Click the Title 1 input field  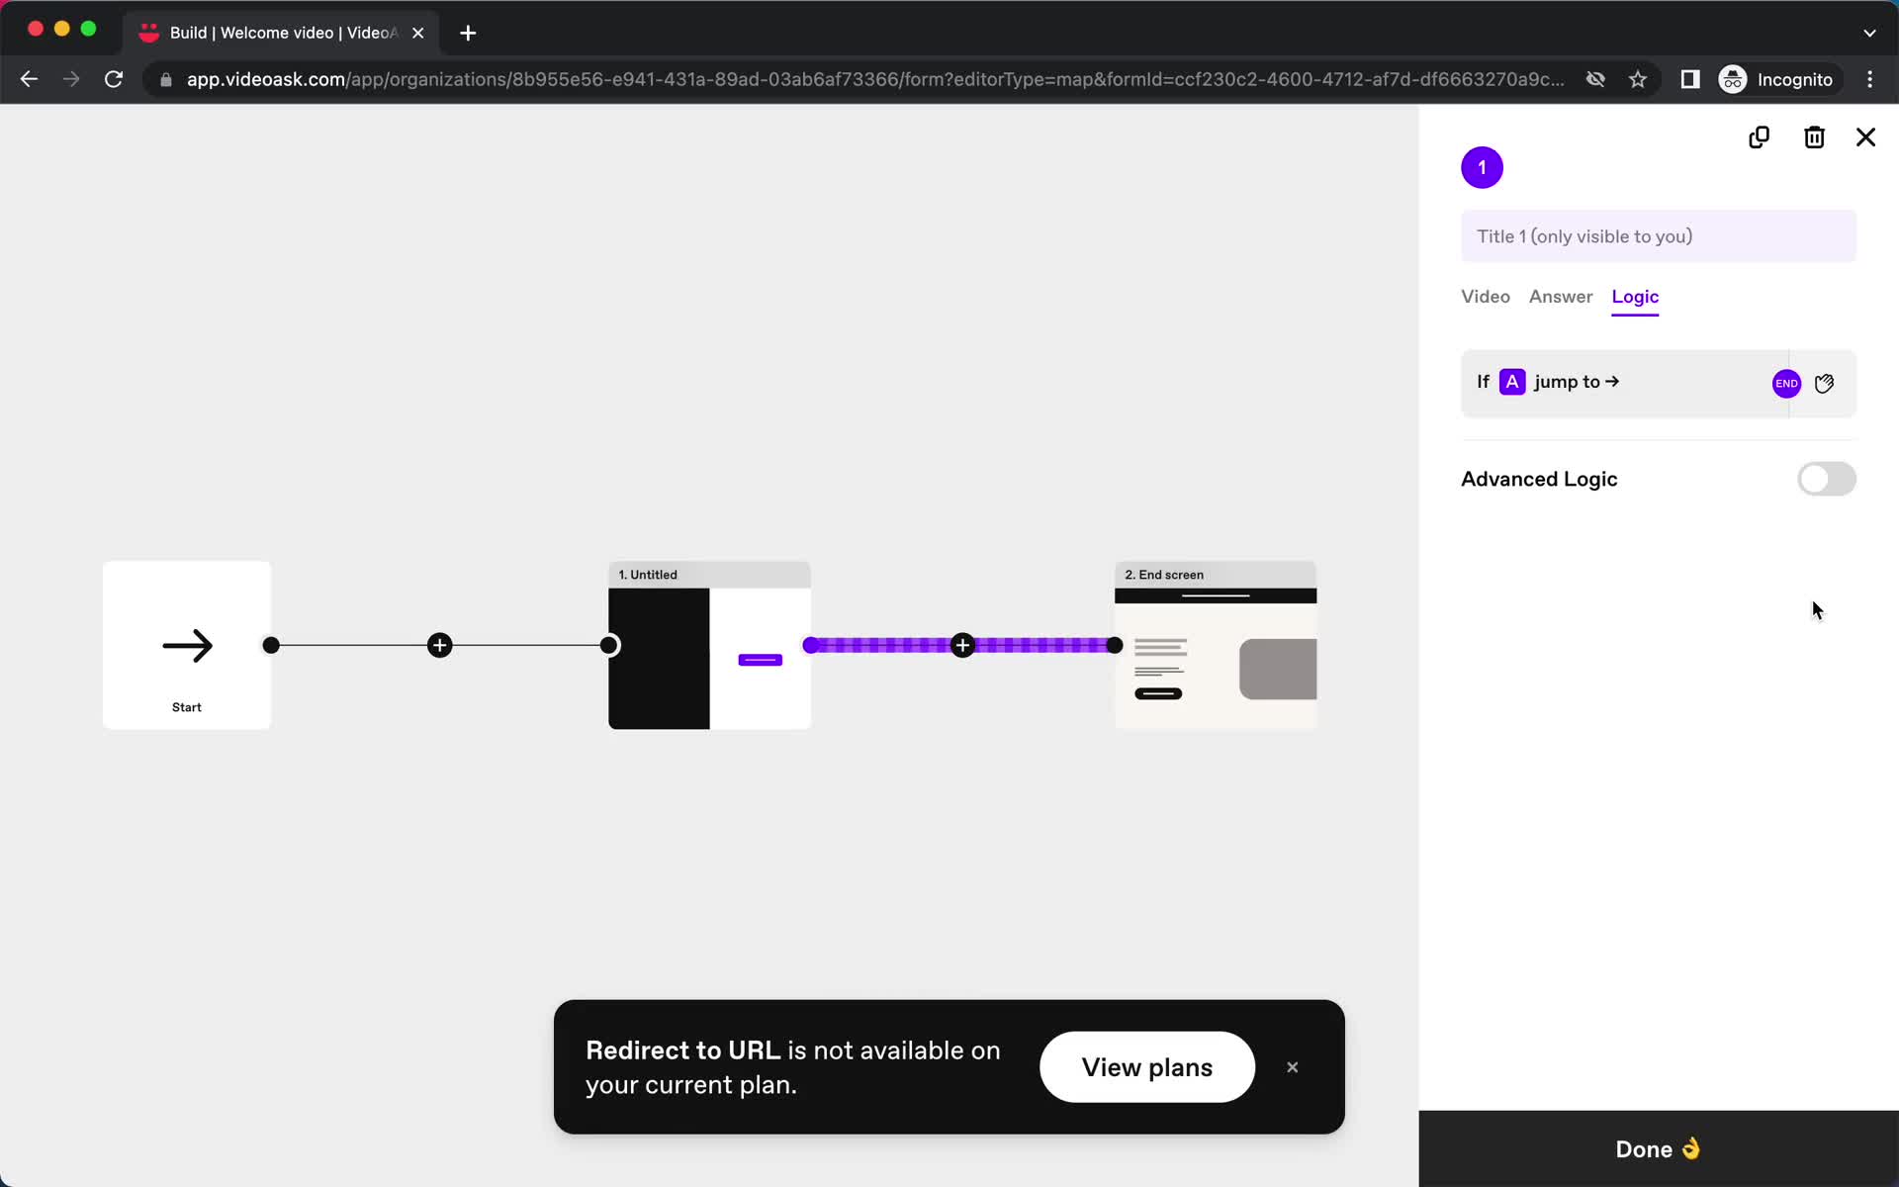pos(1659,235)
